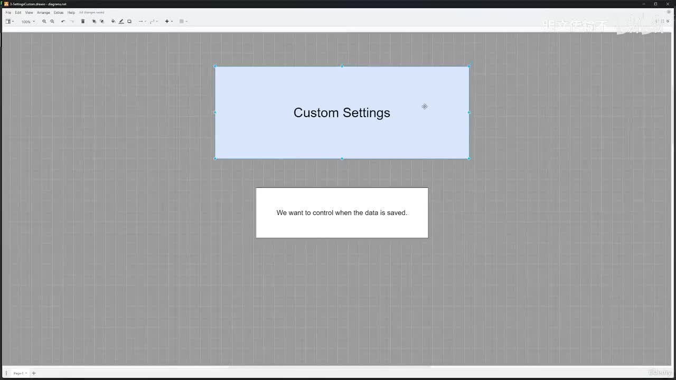Open the waypoints style dropdown
The height and width of the screenshot is (380, 676).
tap(154, 22)
